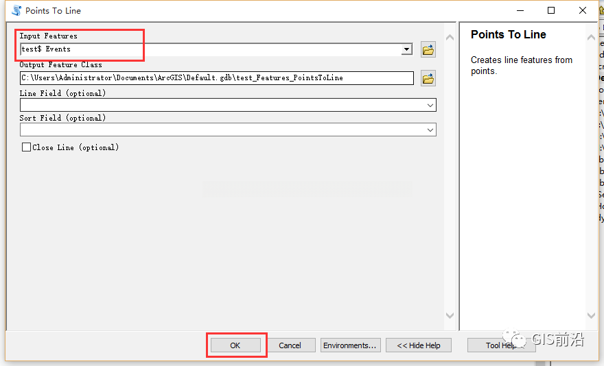
Task: Open Tool Help
Action: click(501, 345)
